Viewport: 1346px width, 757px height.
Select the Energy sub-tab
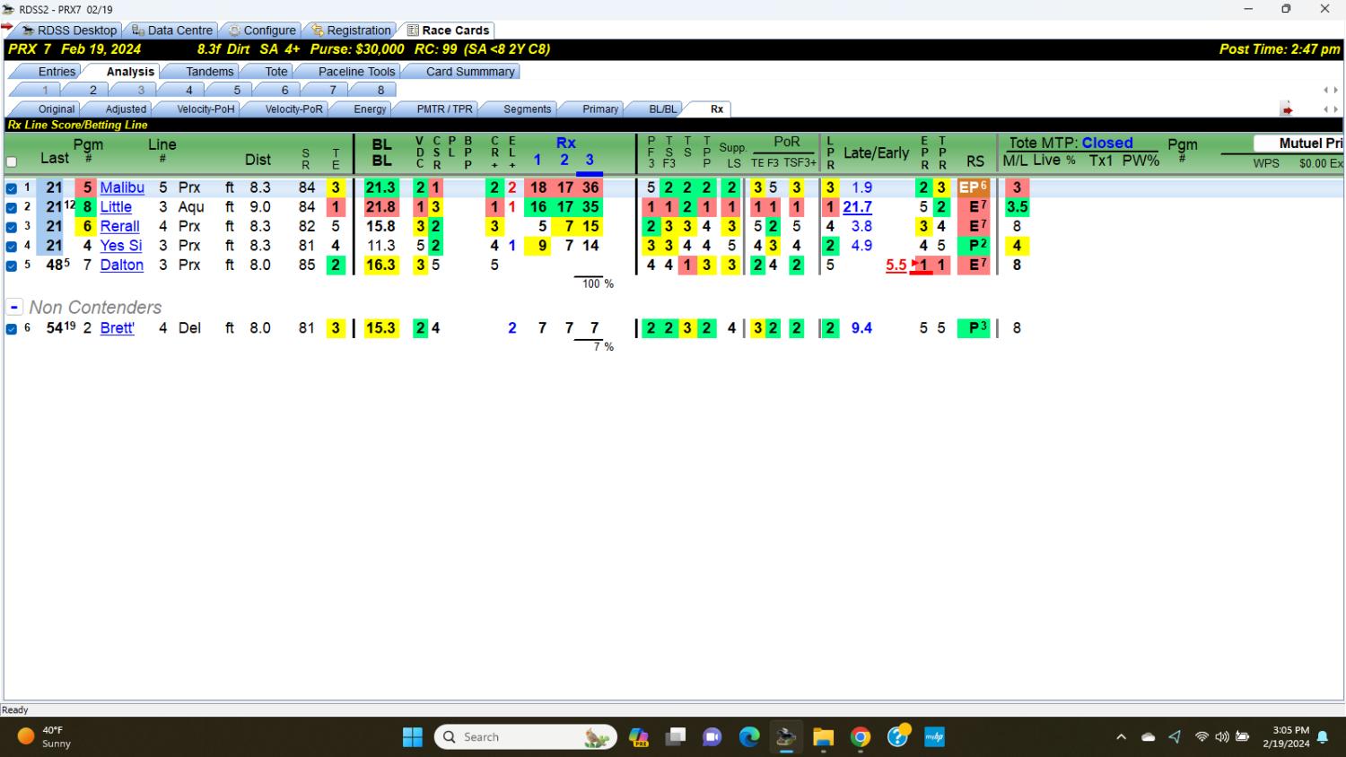(x=370, y=109)
